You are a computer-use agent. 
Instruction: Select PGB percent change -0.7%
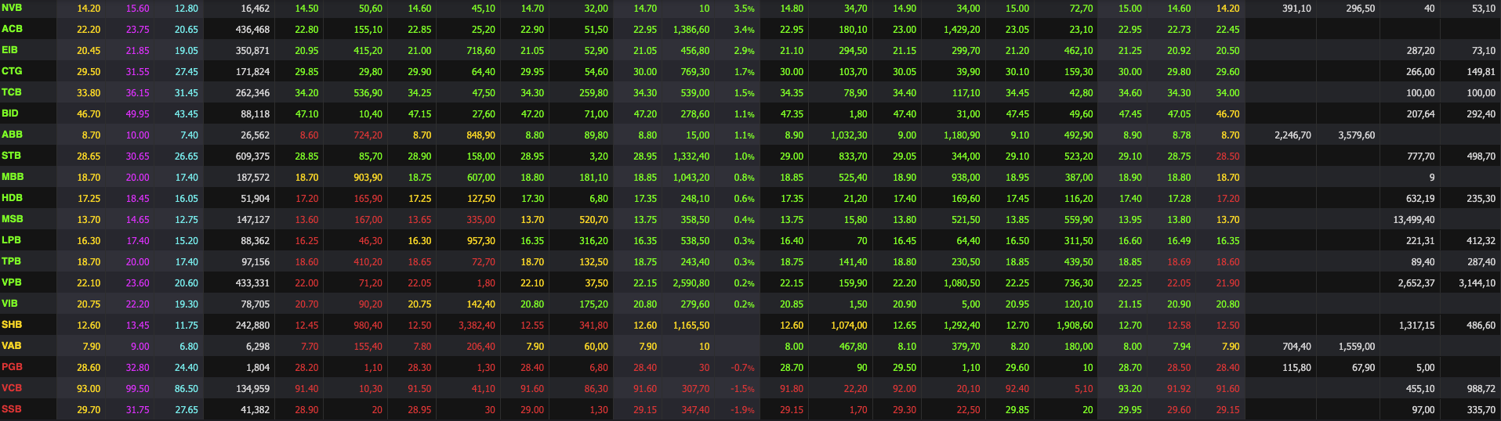pyautogui.click(x=742, y=368)
